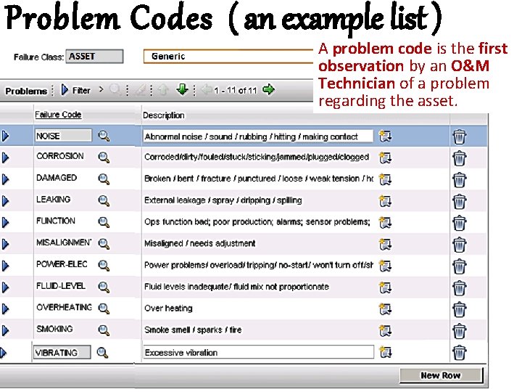The height and width of the screenshot is (392, 522).
Task: Click the magnifier lookup icon for DAMAGED
Action: coord(104,179)
